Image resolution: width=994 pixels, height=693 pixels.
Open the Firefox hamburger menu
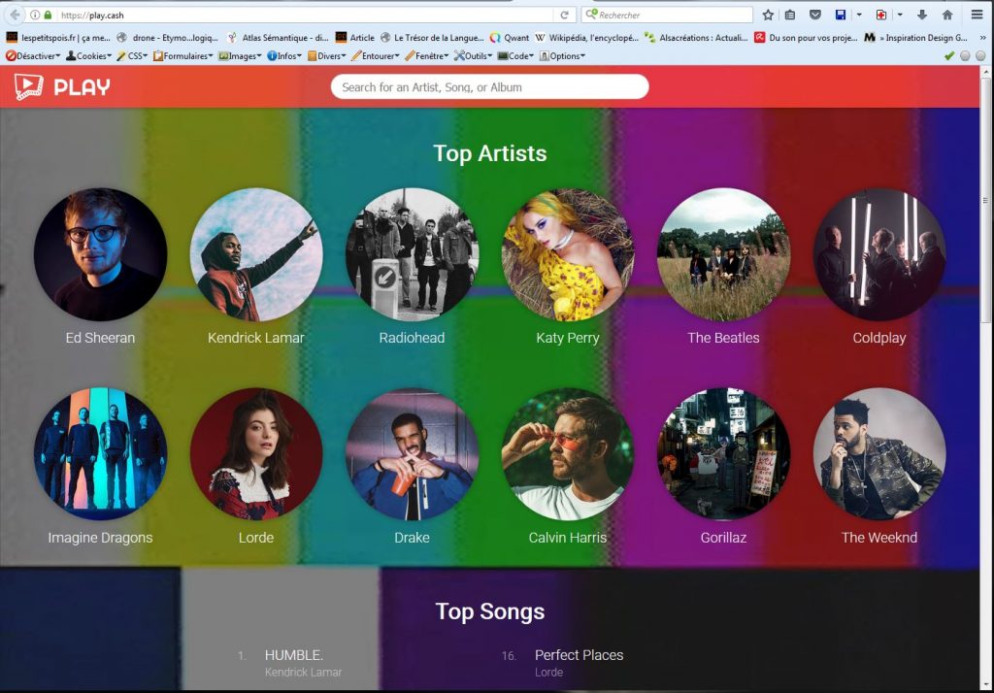(x=977, y=16)
